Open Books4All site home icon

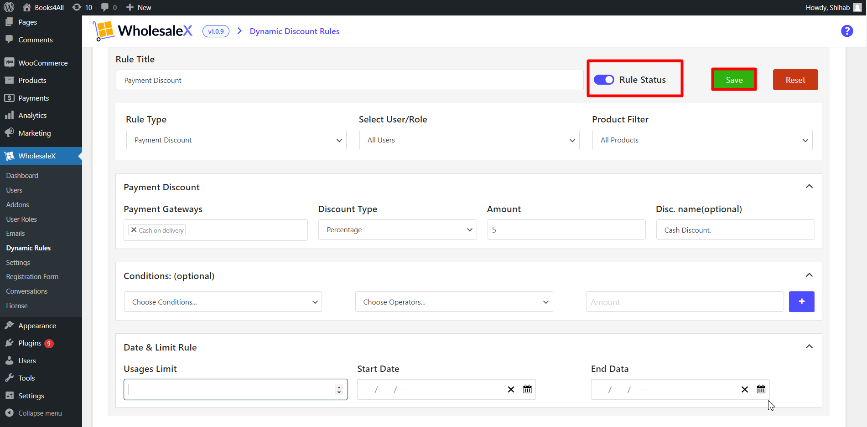click(x=27, y=7)
